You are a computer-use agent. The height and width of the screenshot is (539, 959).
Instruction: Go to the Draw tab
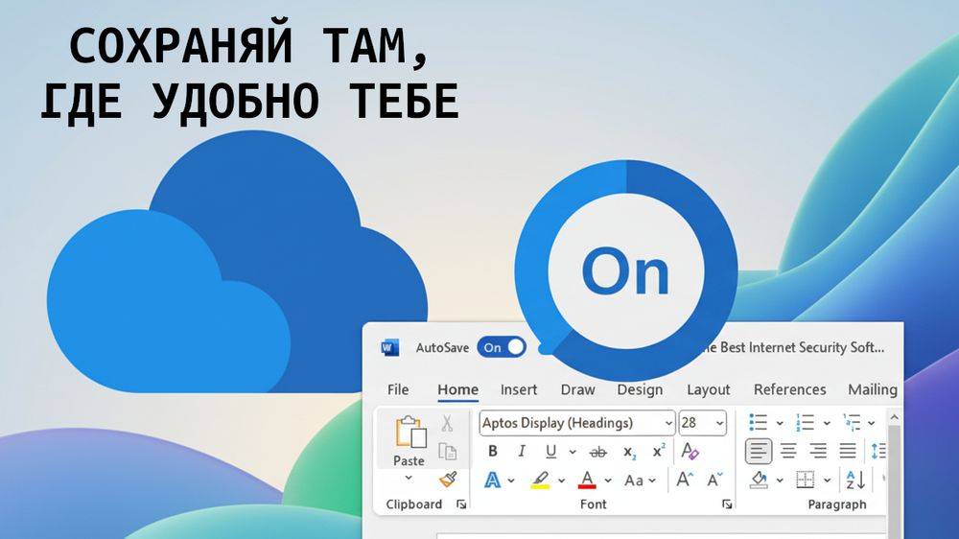tap(577, 389)
